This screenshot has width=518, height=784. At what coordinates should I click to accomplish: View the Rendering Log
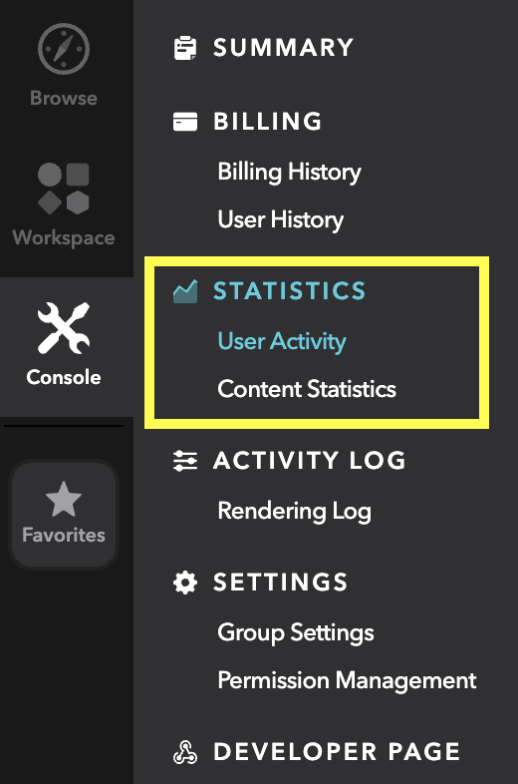[295, 511]
